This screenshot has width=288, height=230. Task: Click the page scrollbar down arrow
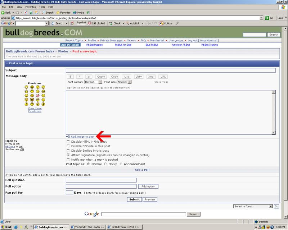point(285,217)
